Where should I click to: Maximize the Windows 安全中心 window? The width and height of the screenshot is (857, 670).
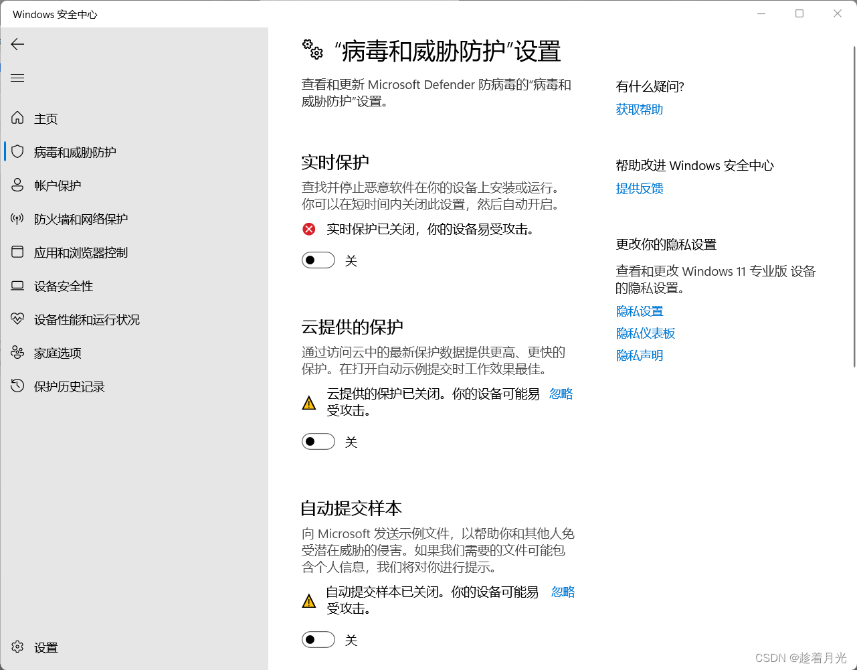coord(799,13)
